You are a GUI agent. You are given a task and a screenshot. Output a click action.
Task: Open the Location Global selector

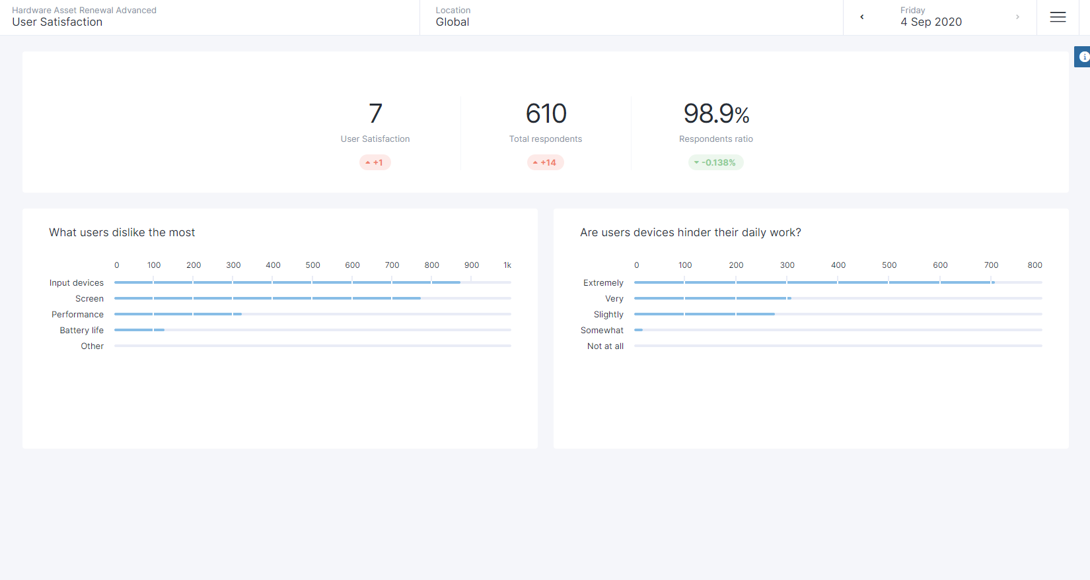(x=453, y=17)
